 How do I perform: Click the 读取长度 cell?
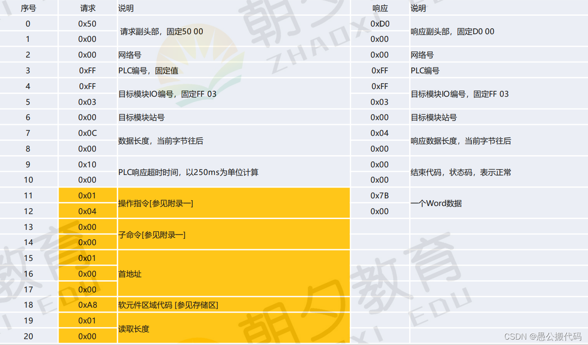pos(233,329)
